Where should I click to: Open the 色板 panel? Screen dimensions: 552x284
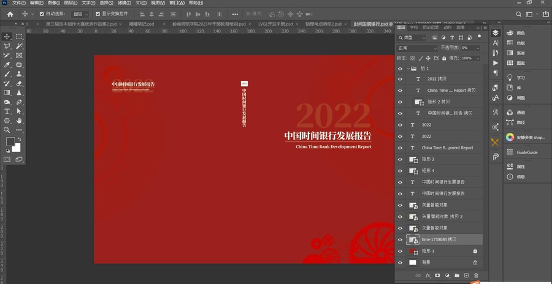[520, 43]
